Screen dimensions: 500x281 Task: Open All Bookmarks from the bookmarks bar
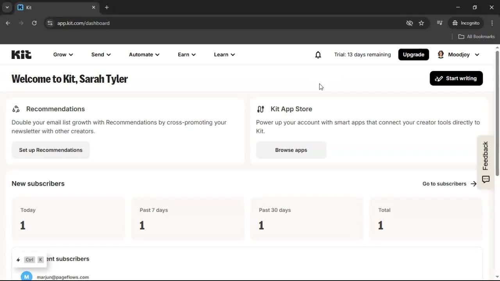476,36
